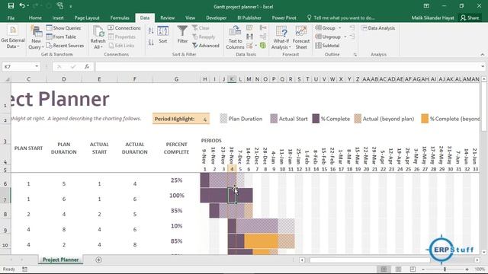
Task: Toggle the Filter funnel
Action: pos(182,35)
